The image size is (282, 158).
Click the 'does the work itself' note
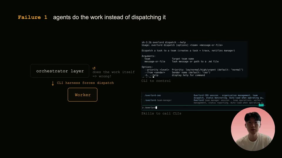pos(113,72)
